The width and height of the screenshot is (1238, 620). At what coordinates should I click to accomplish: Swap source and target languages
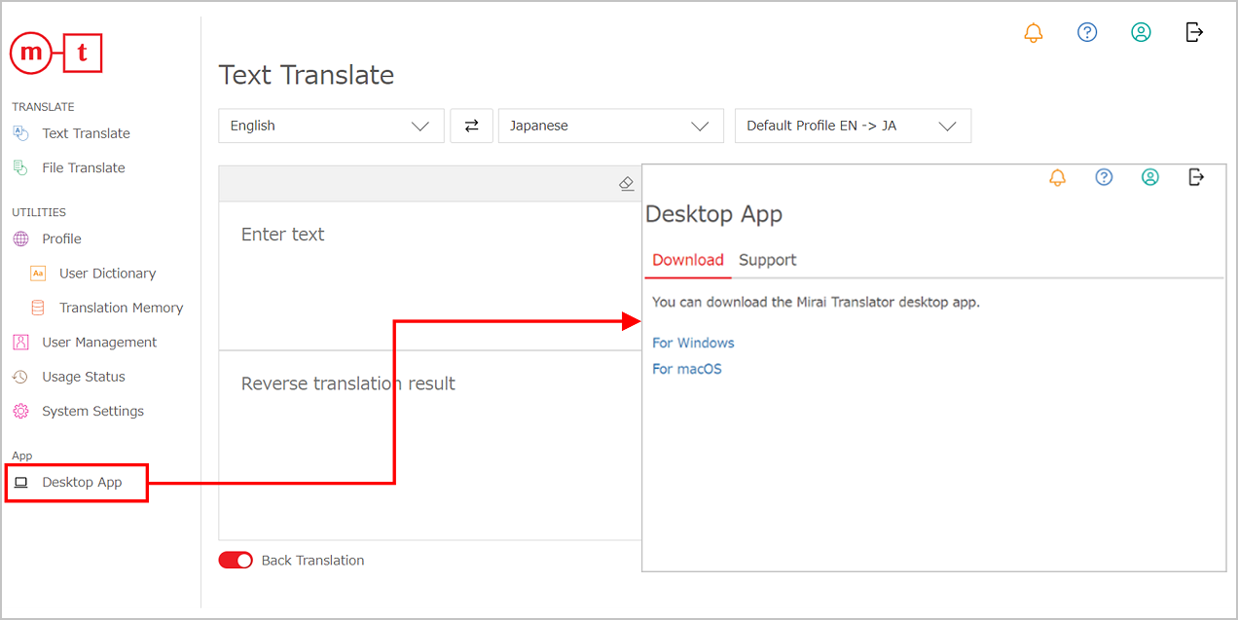tap(472, 126)
